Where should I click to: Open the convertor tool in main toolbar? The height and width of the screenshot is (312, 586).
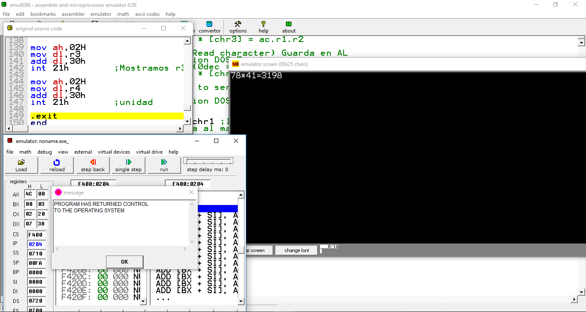(210, 27)
